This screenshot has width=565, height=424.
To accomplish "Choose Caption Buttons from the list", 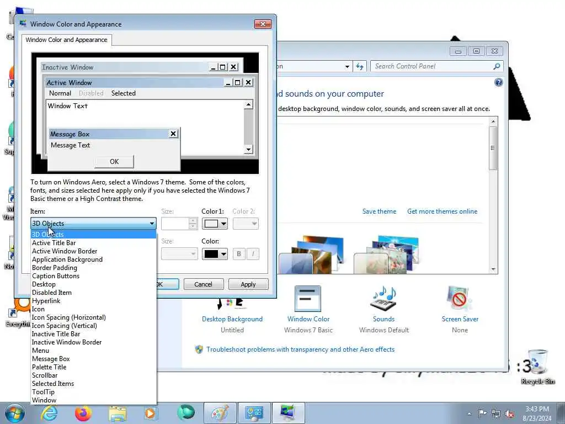I will point(94,276).
